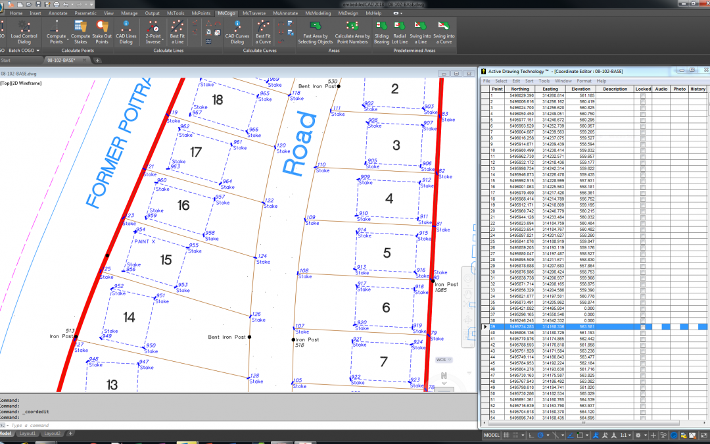Tick the Locked checkbox for point 5
710x444 pixels.
tap(642, 120)
